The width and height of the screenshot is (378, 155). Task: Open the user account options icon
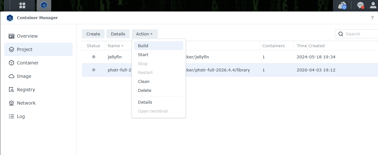tap(373, 5)
